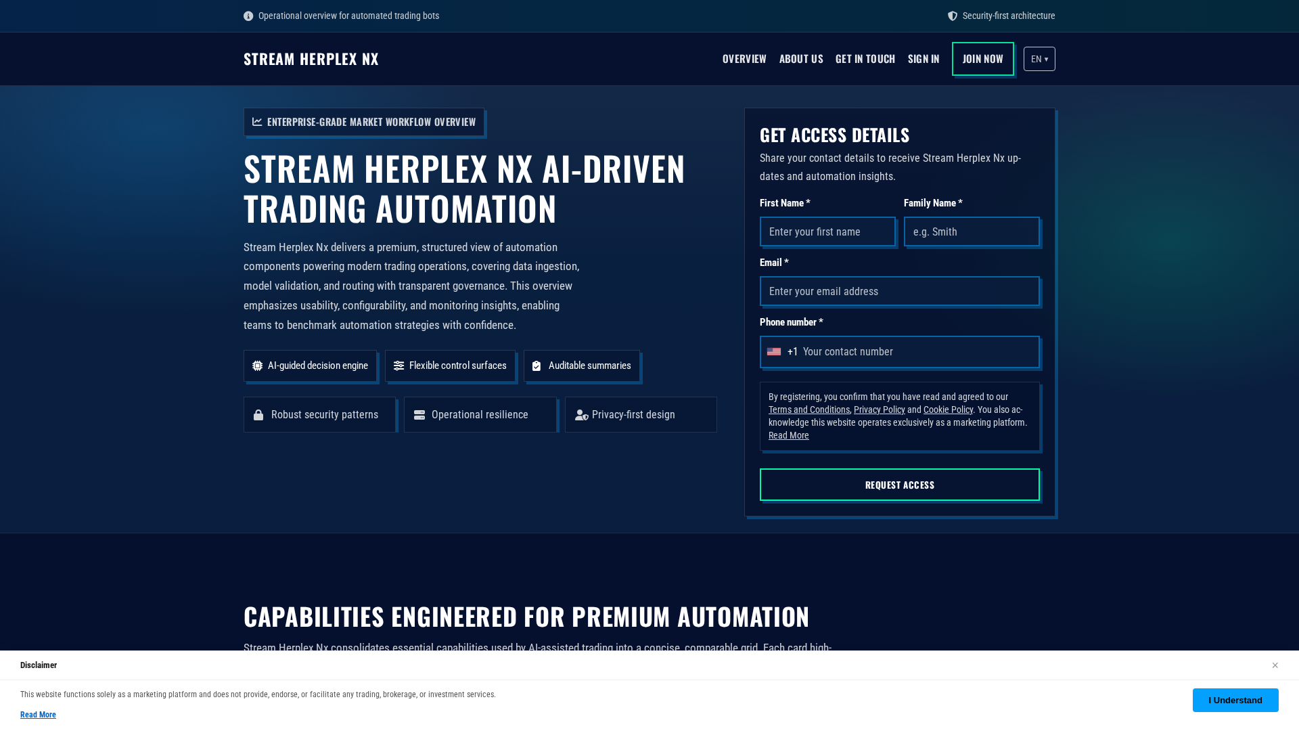Click the Operational resilience card
Image resolution: width=1299 pixels, height=731 pixels.
480,414
